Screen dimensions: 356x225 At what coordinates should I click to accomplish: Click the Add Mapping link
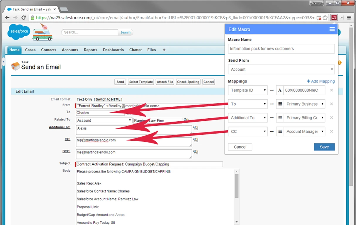321,81
